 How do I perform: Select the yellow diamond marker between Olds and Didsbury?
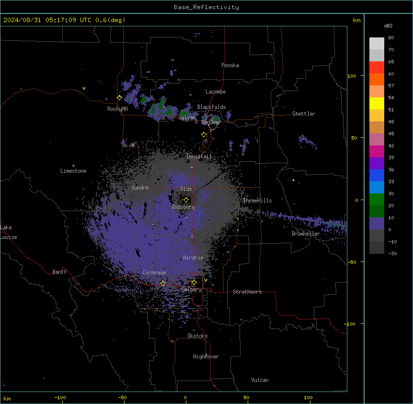tap(186, 200)
